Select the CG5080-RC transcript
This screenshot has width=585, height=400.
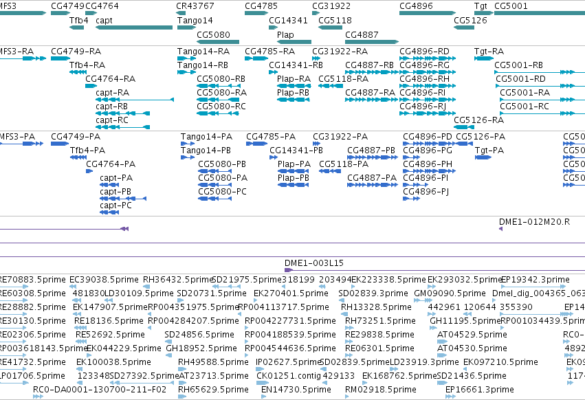coord(218,113)
